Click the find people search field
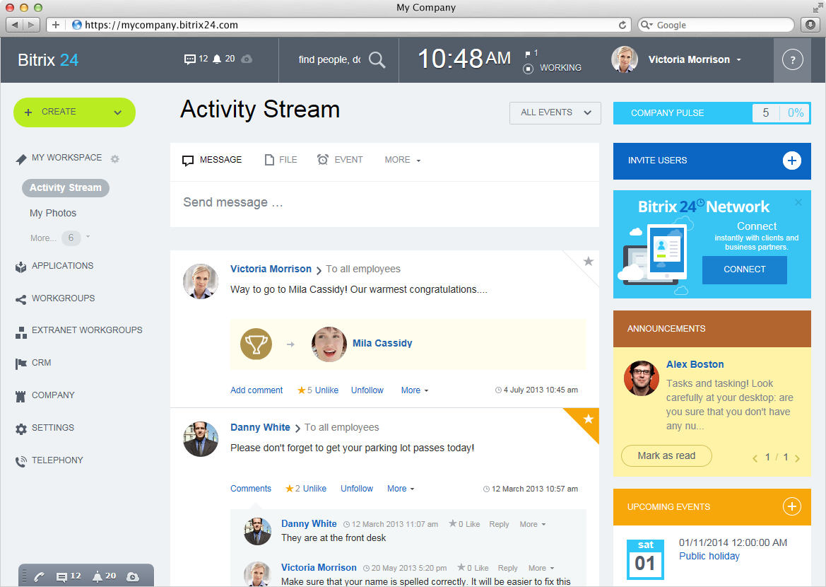The height and width of the screenshot is (587, 826). point(330,59)
